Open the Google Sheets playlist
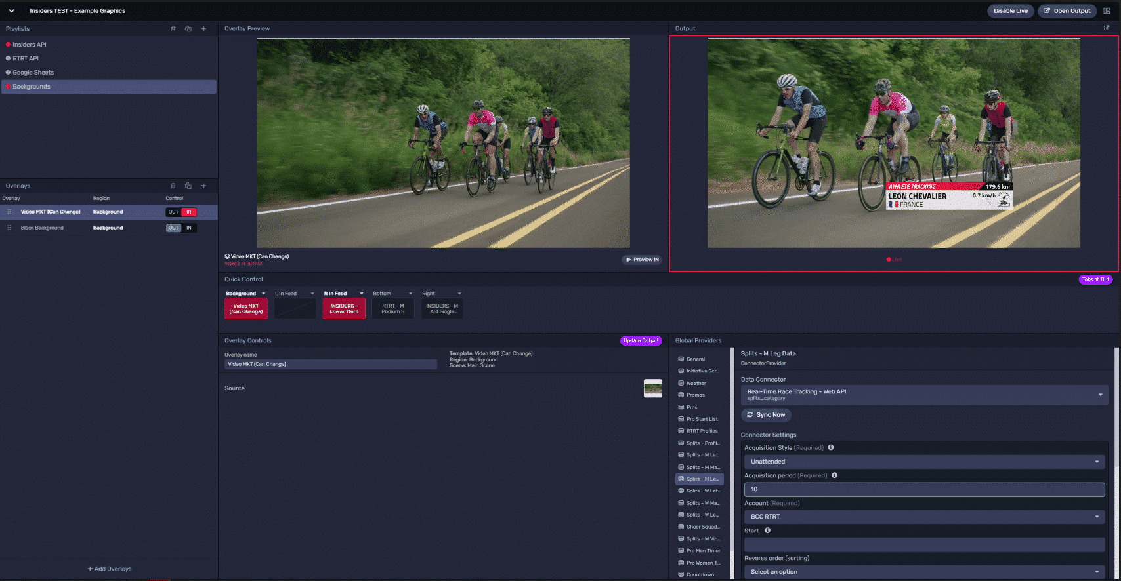This screenshot has height=581, width=1121. coord(33,73)
